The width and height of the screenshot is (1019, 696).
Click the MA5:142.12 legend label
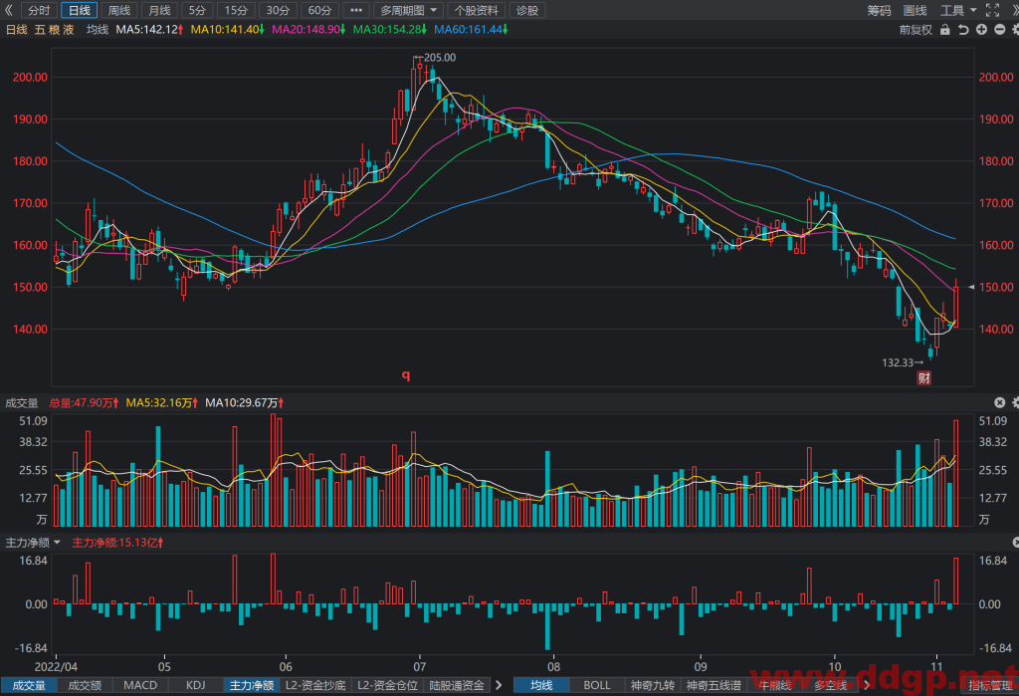149,29
